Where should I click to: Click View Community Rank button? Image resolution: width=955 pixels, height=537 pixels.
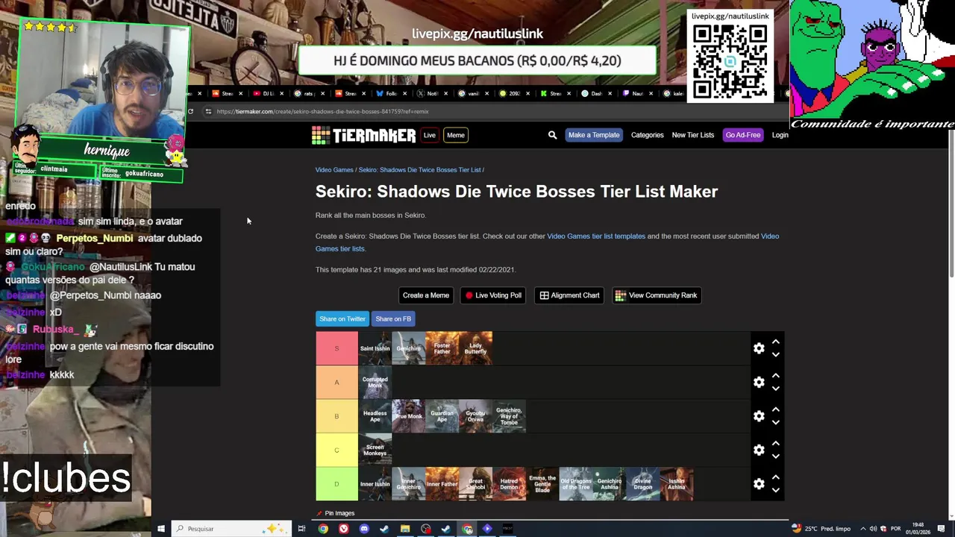(656, 295)
